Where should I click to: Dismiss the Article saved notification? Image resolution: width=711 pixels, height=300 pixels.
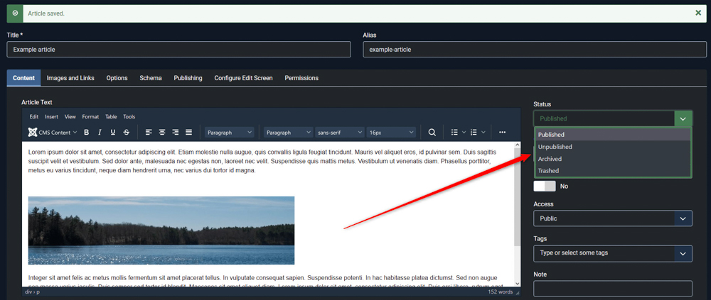tap(697, 13)
